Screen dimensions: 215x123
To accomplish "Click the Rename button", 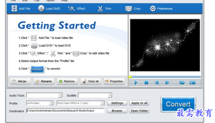I will pyautogui.click(x=44, y=81).
